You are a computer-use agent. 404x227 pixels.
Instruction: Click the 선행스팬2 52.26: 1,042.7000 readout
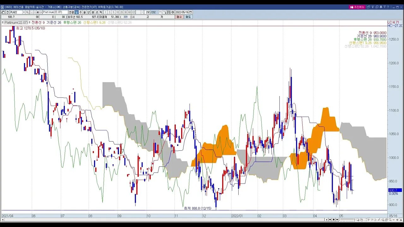pyautogui.click(x=365, y=46)
